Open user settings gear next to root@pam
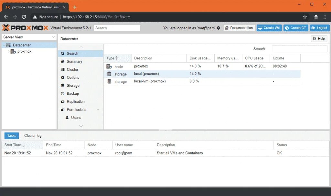The height and width of the screenshot is (196, 331). (219, 28)
